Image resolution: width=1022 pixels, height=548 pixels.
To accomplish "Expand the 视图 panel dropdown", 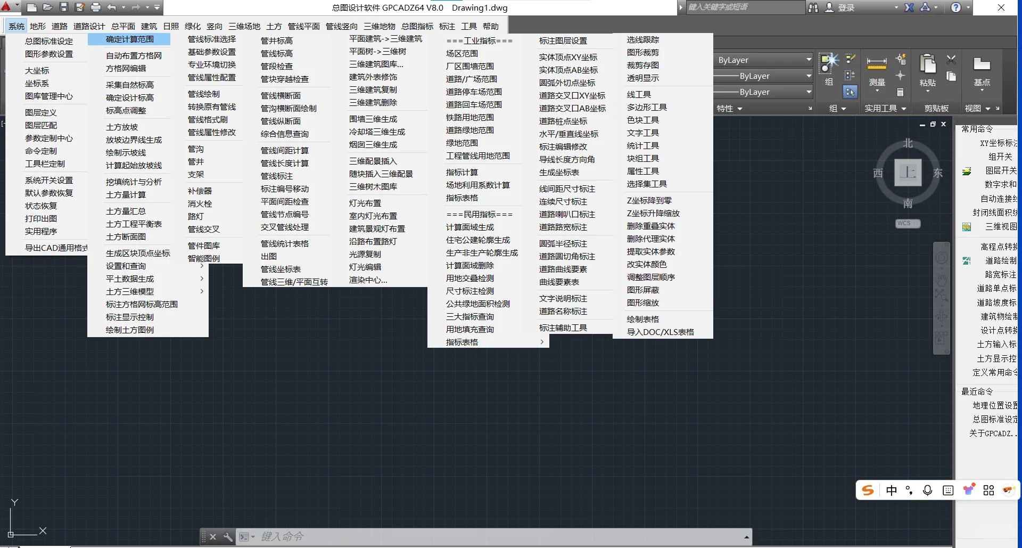I will (988, 109).
